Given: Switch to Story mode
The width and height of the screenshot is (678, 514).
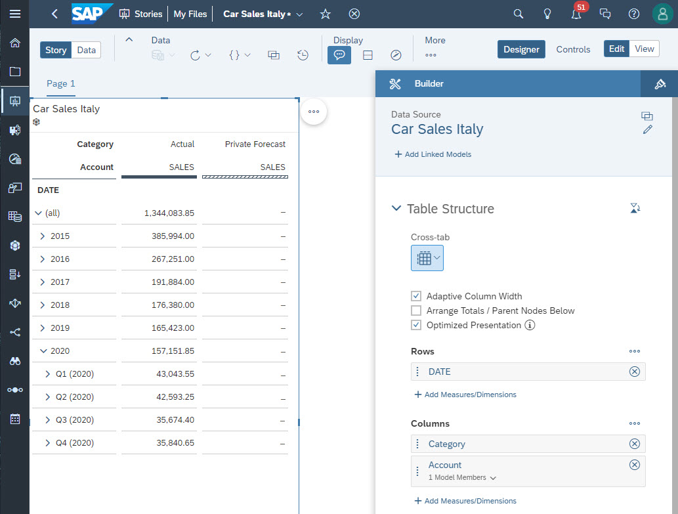Looking at the screenshot, I should (x=56, y=50).
